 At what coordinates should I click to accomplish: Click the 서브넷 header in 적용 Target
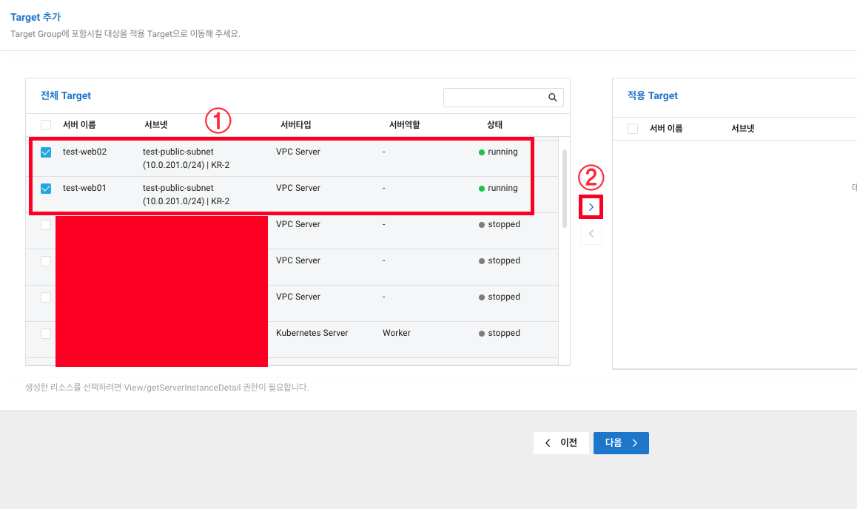(743, 128)
